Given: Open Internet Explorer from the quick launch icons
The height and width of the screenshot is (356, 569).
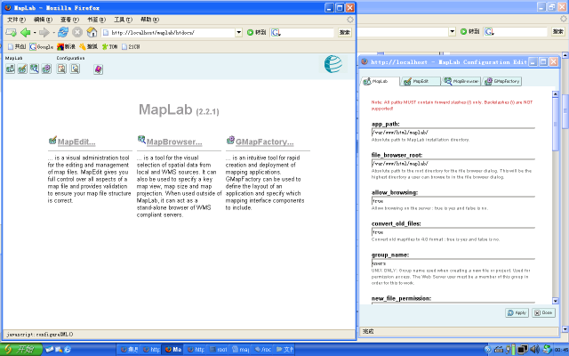Looking at the screenshot, I should (68, 350).
